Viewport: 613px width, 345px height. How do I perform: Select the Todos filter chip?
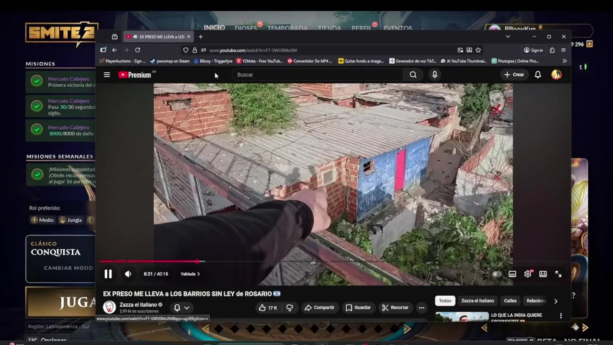[445, 301]
